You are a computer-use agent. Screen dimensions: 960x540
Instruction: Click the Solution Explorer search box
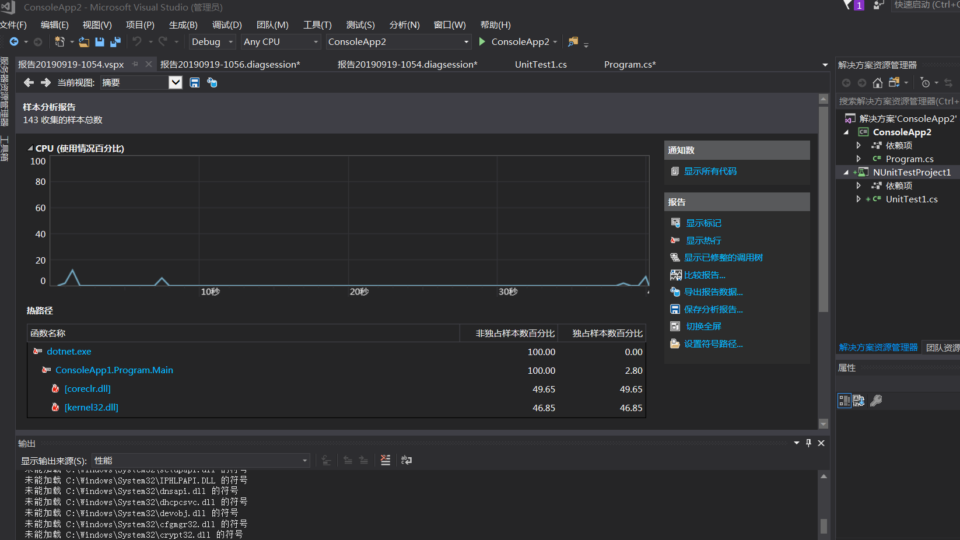(x=898, y=101)
